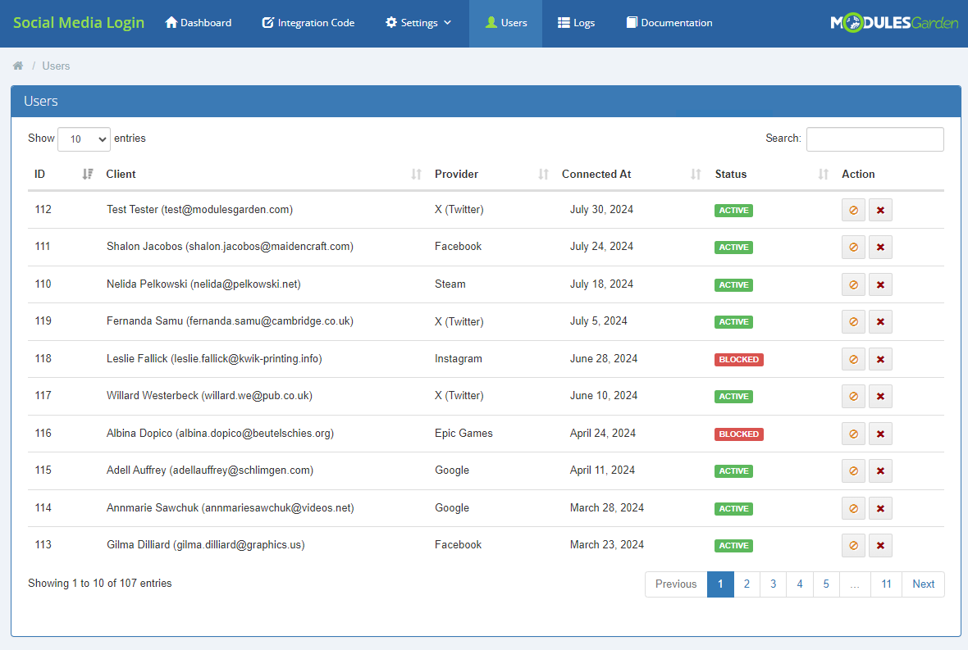The width and height of the screenshot is (968, 650).
Task: Click the 'June 28, 2024' date cell
Action: pos(604,359)
